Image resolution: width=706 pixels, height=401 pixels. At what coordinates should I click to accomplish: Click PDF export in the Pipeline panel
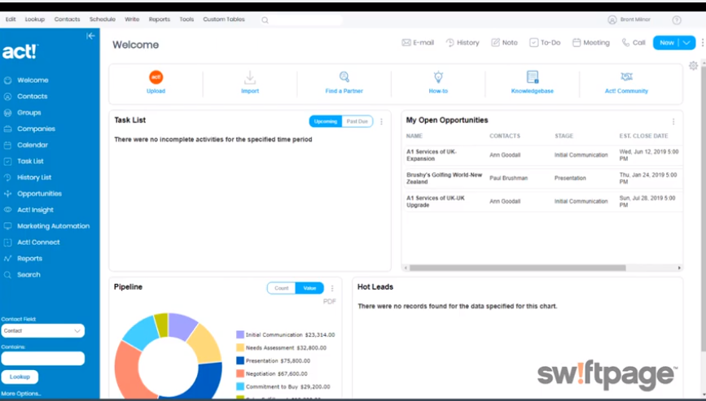pyautogui.click(x=330, y=302)
